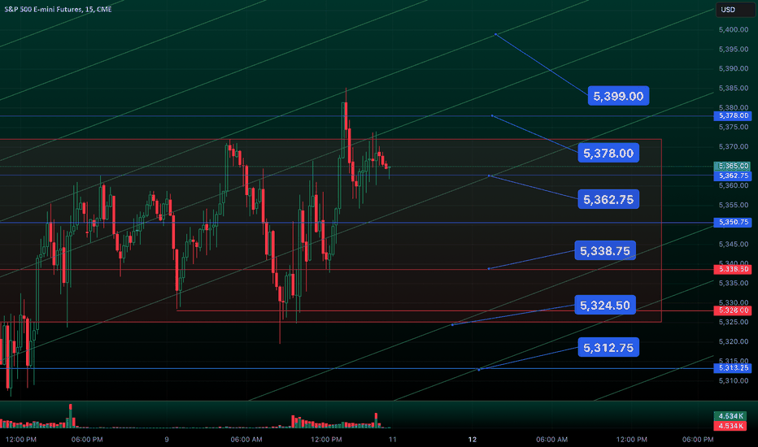Click the 5,375.00 price scale value
The height and width of the screenshot is (447, 758).
(x=734, y=127)
